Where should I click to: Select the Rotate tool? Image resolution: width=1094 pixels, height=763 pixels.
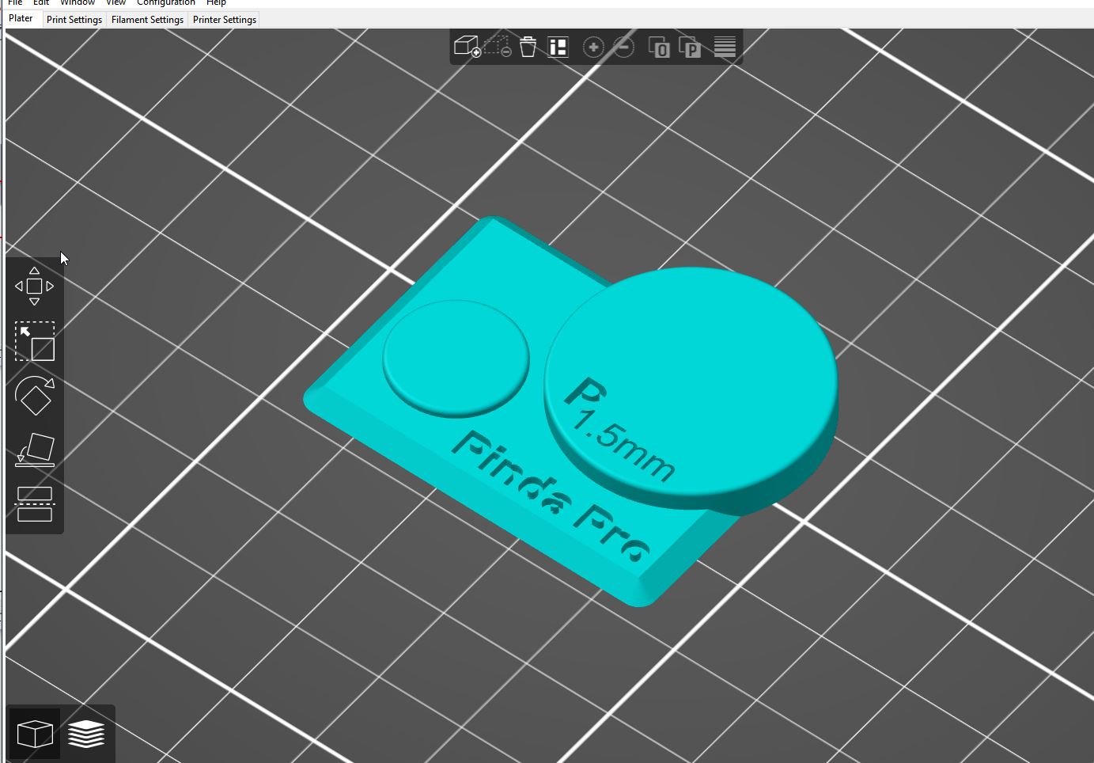click(35, 395)
